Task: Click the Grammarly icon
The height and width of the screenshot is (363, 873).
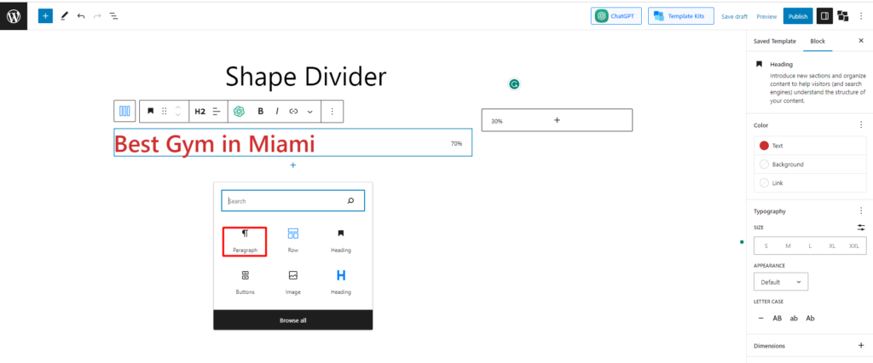Action: pos(514,84)
